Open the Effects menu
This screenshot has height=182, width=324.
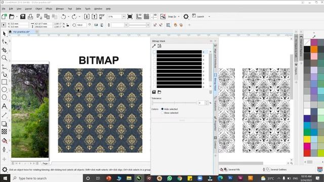click(x=49, y=9)
